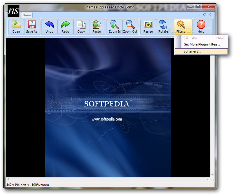Paste image from clipboard
This screenshot has width=234, height=195.
[97, 27]
